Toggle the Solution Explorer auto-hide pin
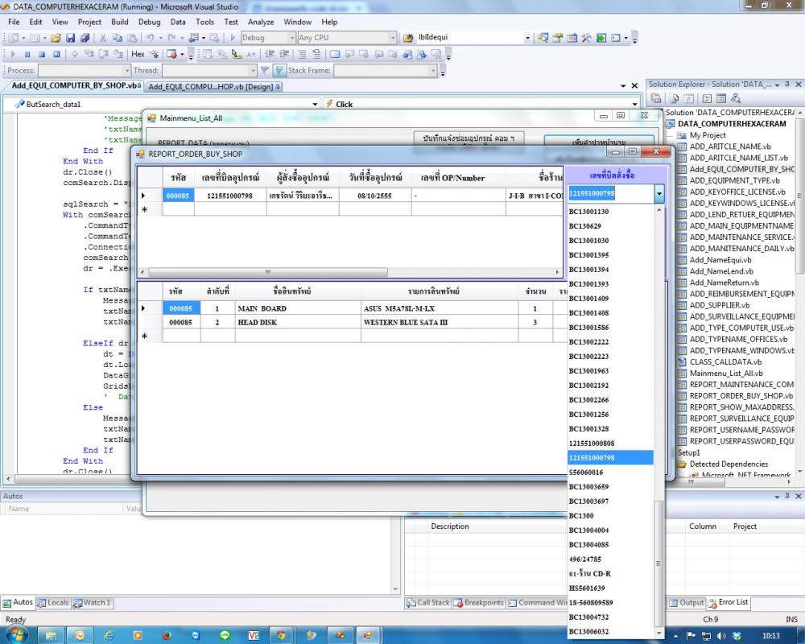This screenshot has width=805, height=644. pos(787,85)
